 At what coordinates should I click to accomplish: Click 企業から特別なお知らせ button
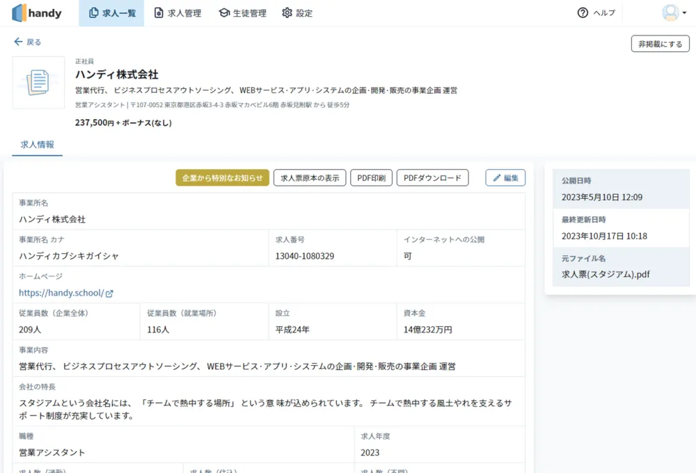tap(223, 178)
